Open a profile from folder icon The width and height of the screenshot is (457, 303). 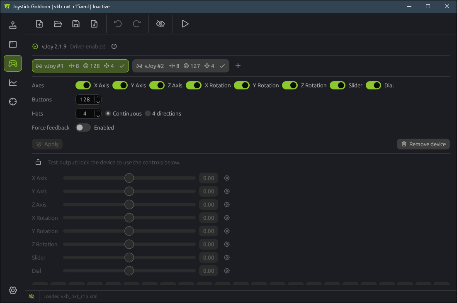(58, 24)
